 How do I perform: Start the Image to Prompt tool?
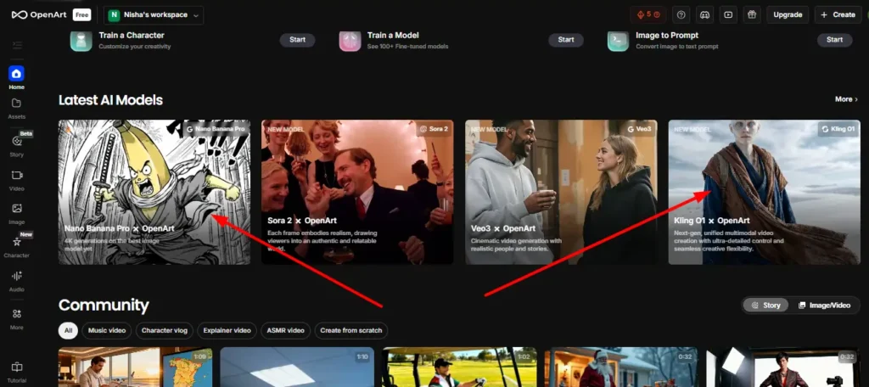point(834,40)
